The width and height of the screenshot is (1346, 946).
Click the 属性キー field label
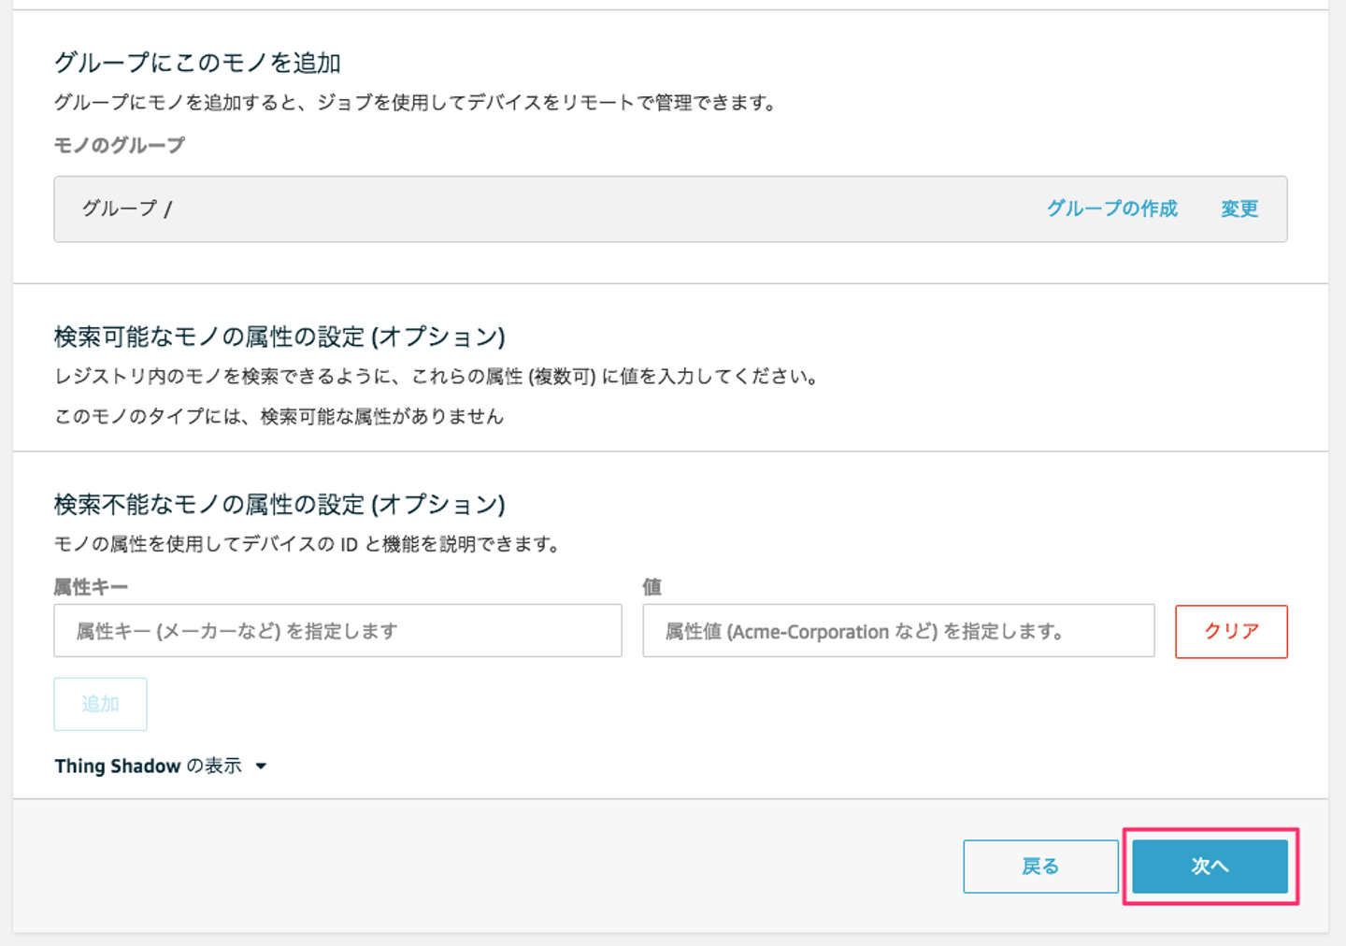91,587
